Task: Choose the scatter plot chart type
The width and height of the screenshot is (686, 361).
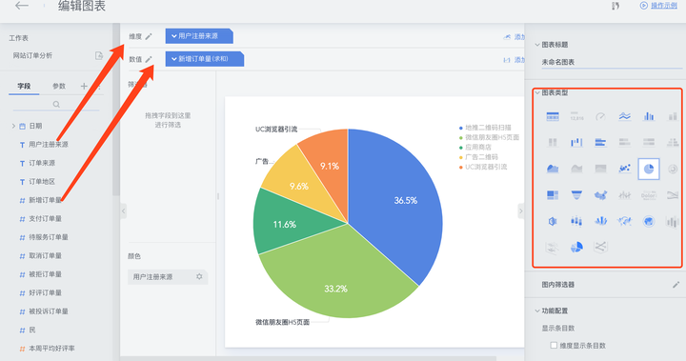Action: click(x=625, y=169)
